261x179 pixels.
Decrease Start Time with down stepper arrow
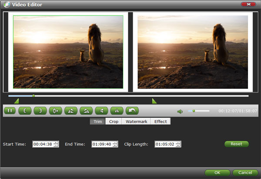click(x=56, y=146)
